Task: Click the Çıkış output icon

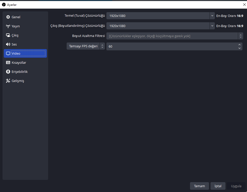Action: click(x=8, y=35)
